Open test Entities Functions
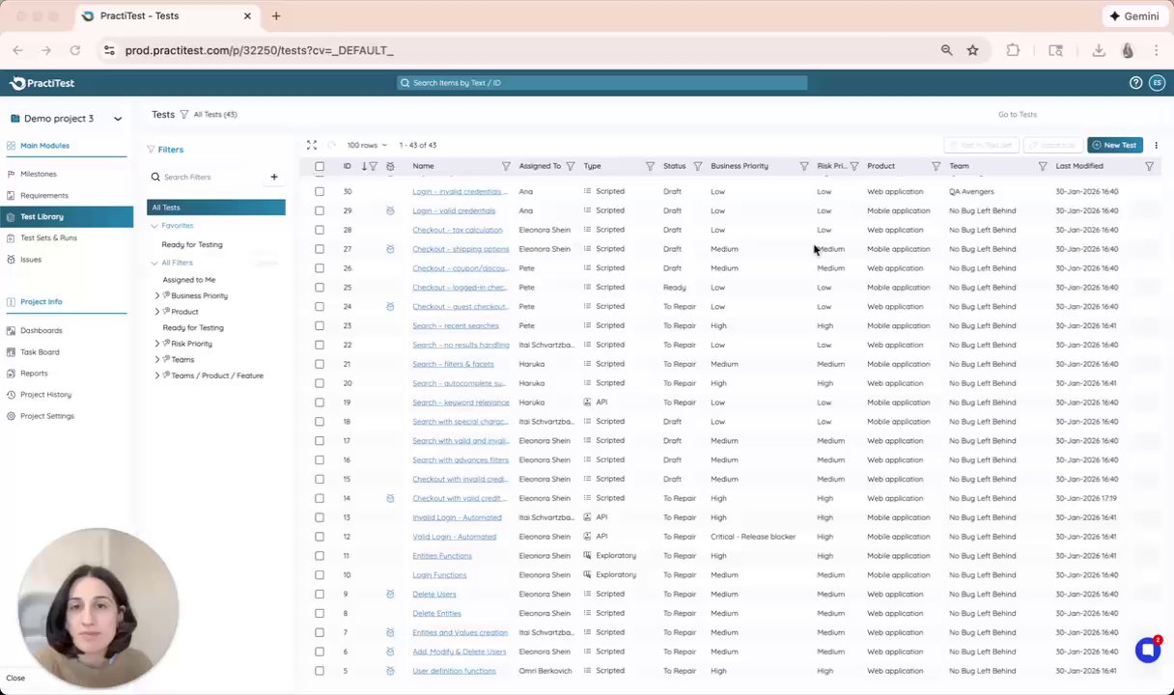This screenshot has height=695, width=1174. coord(442,556)
